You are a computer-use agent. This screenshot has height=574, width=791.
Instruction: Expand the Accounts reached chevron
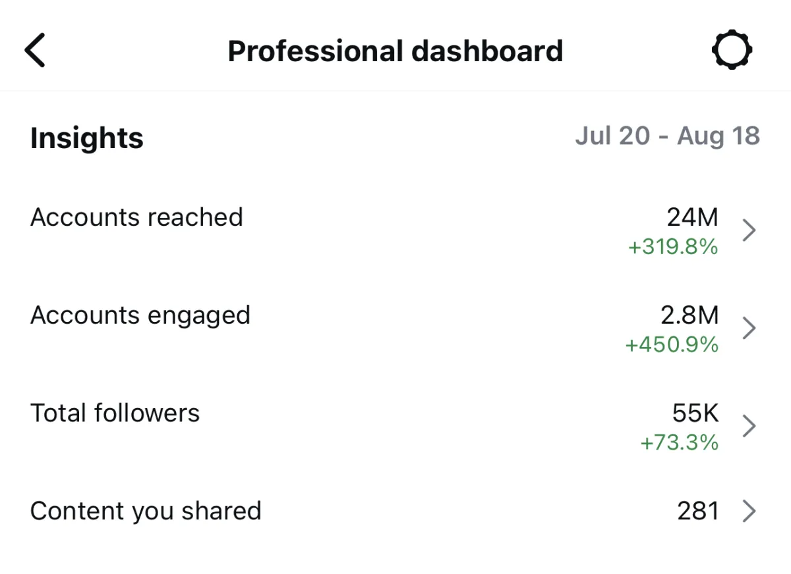click(749, 230)
